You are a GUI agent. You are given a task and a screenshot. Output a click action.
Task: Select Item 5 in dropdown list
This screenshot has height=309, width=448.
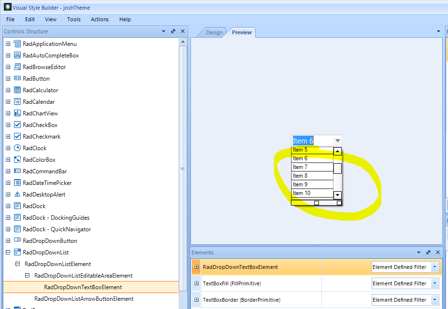point(312,150)
